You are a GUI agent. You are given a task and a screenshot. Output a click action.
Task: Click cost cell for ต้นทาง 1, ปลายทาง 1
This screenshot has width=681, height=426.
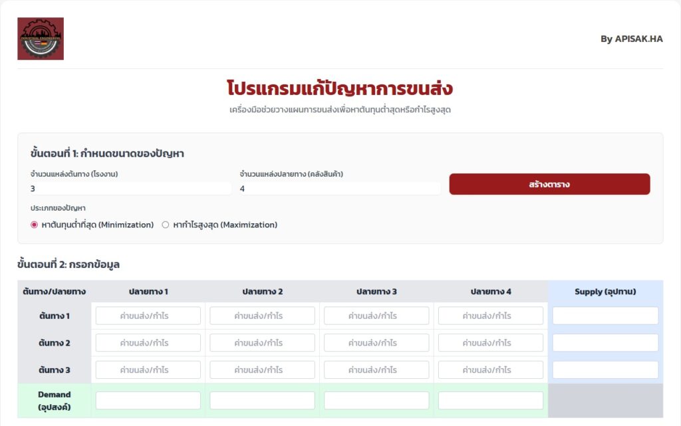click(x=148, y=316)
